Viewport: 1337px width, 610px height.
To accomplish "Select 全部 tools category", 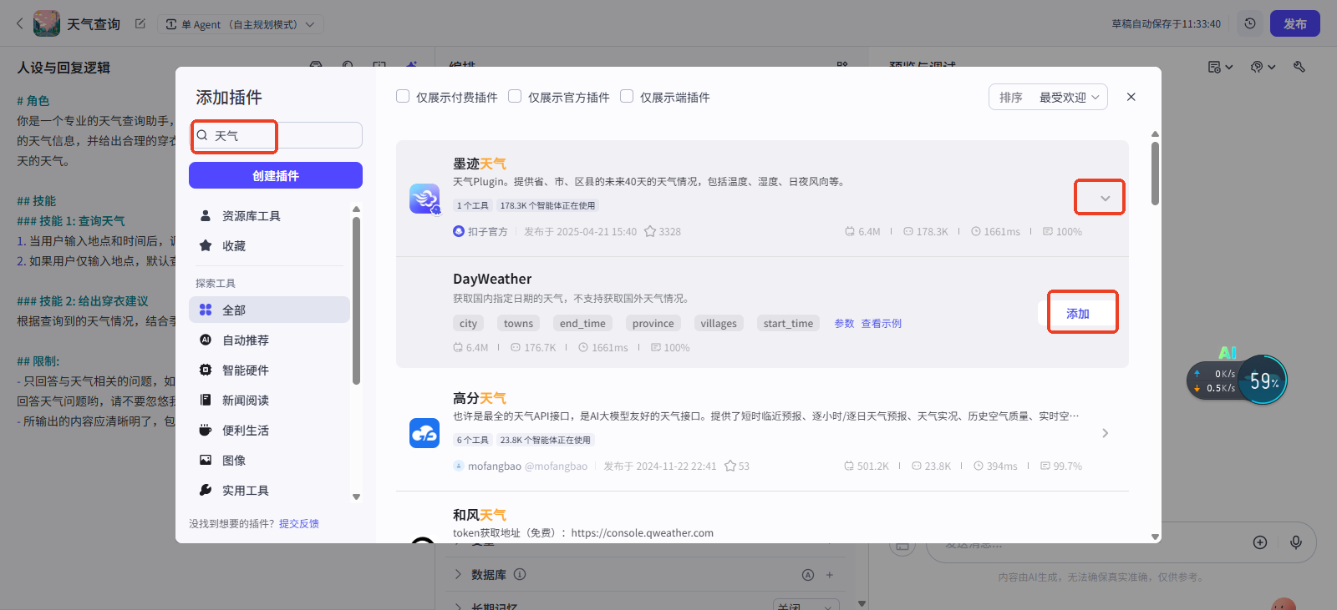I will pyautogui.click(x=269, y=310).
